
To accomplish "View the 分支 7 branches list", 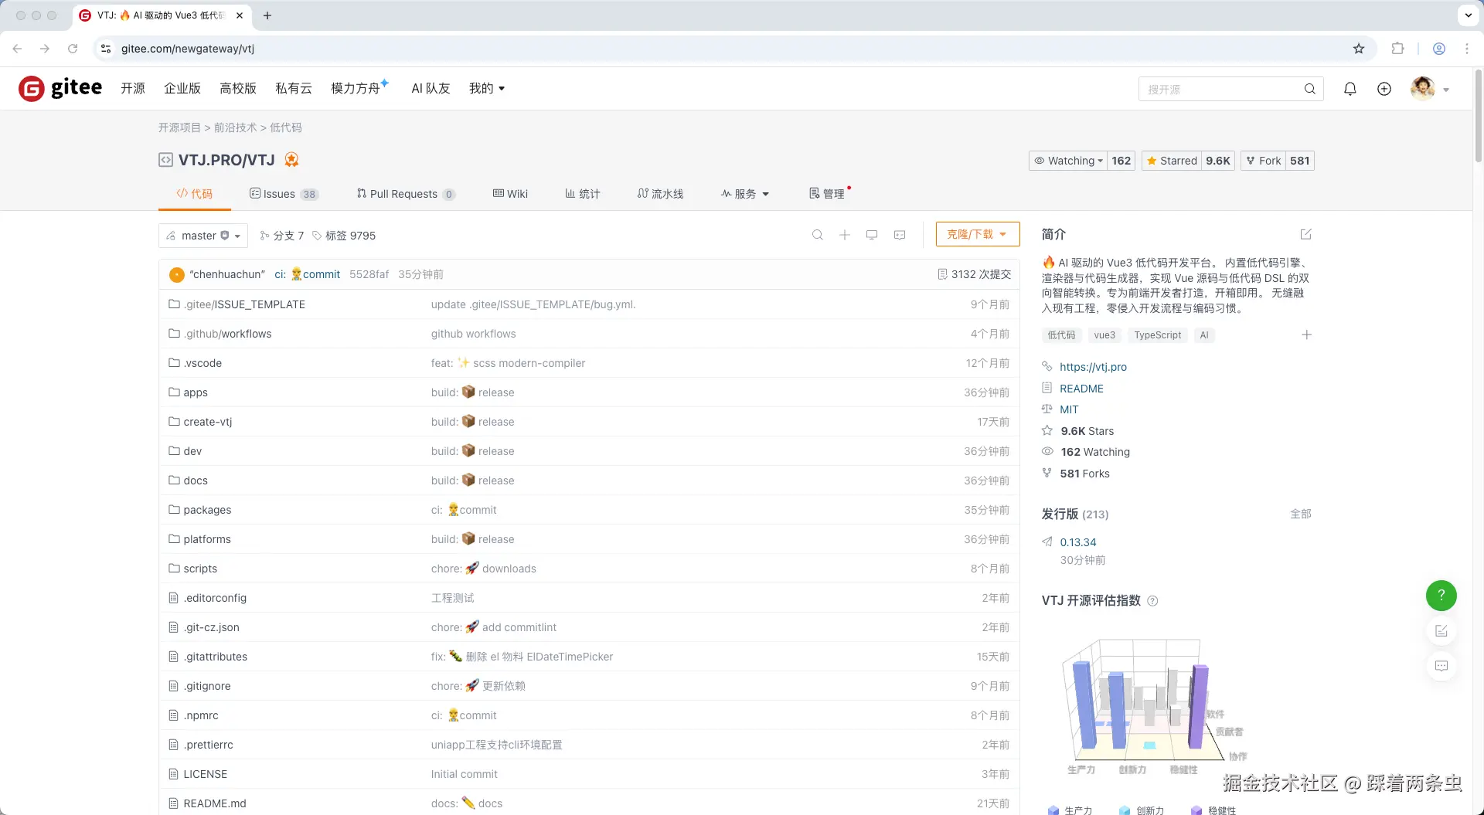I will pyautogui.click(x=282, y=236).
